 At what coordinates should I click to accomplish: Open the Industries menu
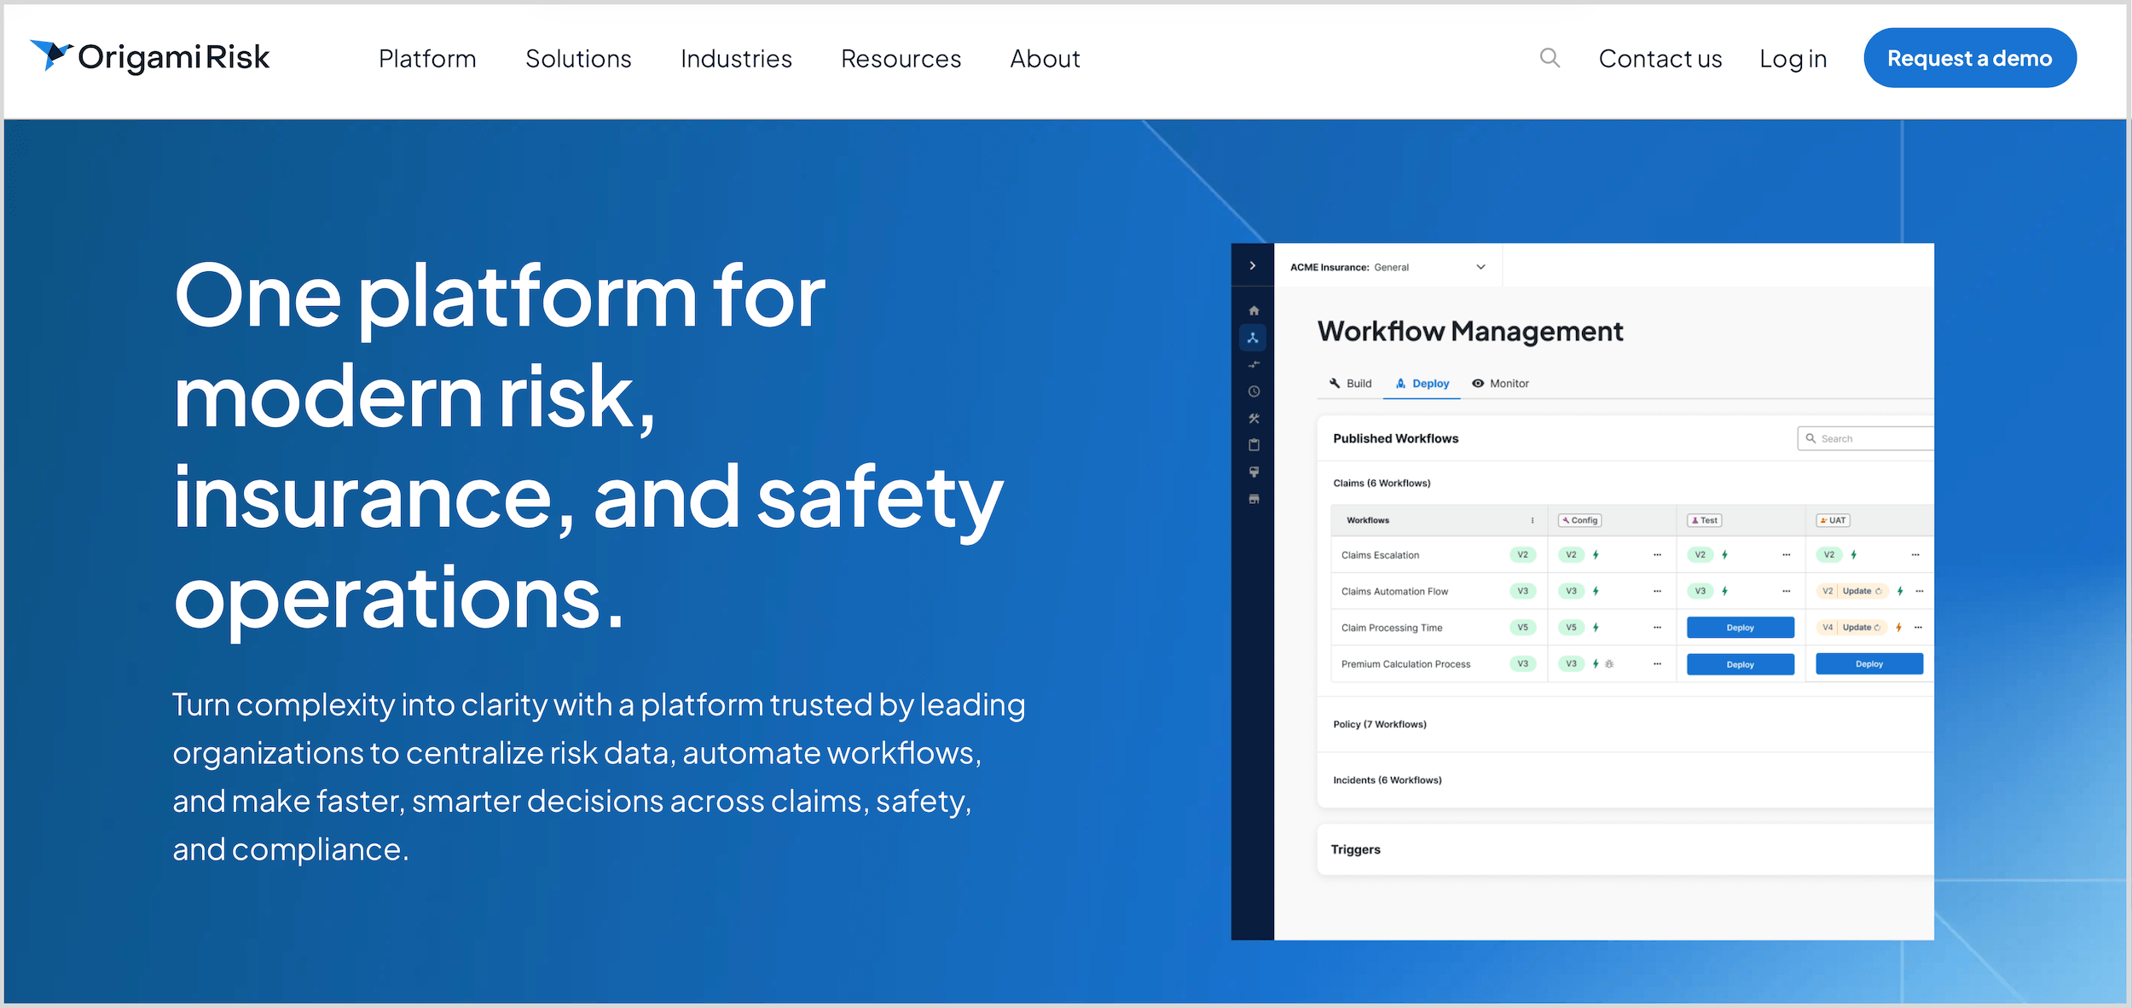tap(736, 59)
